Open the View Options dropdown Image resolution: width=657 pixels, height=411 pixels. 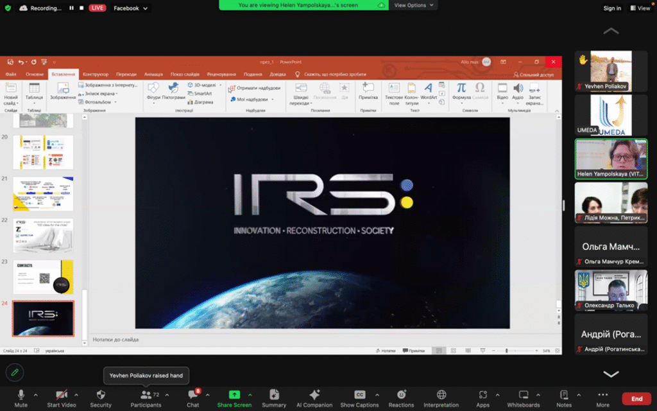click(x=413, y=5)
